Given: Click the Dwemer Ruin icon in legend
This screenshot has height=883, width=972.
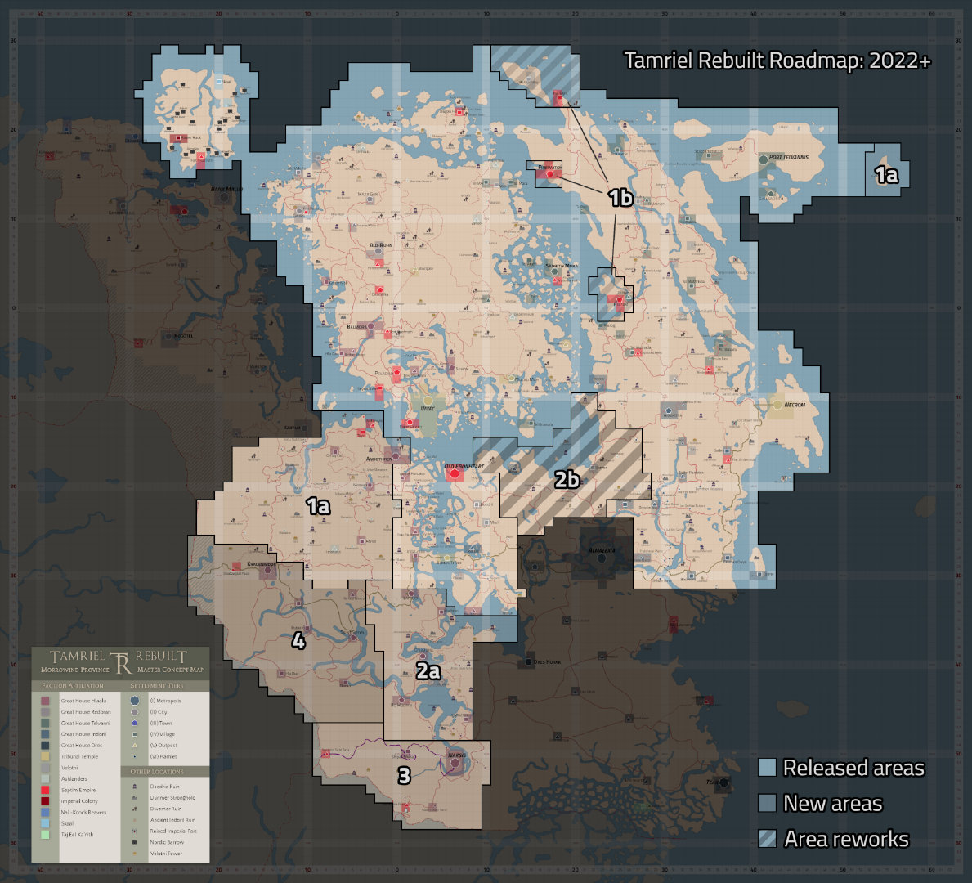Looking at the screenshot, I should pyautogui.click(x=135, y=809).
